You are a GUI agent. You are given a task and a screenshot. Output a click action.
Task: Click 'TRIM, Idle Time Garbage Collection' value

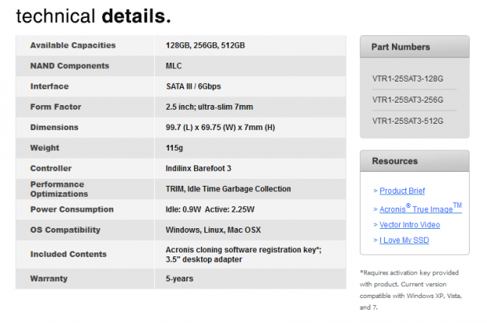click(228, 189)
